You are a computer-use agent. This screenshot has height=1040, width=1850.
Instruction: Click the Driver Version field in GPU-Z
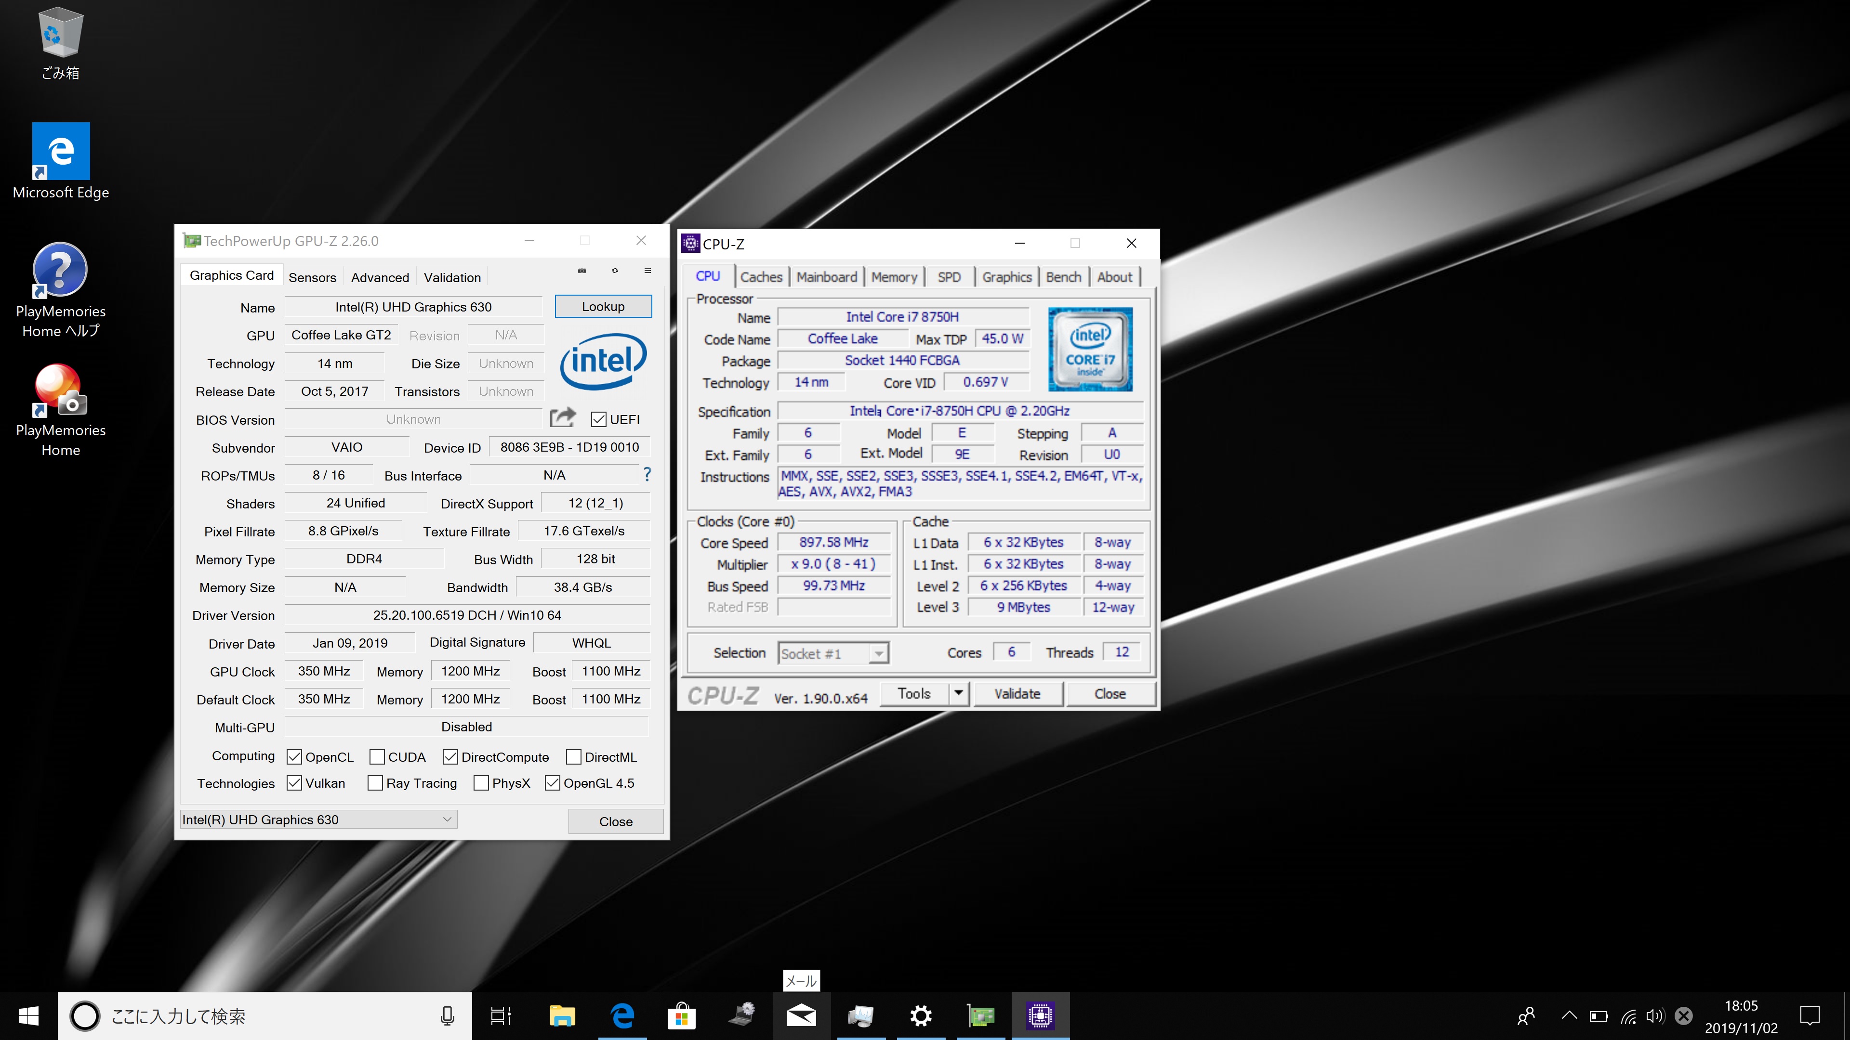467,615
